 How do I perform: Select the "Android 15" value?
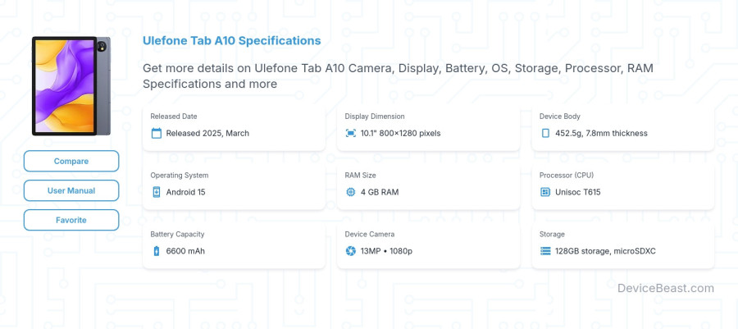click(x=185, y=192)
